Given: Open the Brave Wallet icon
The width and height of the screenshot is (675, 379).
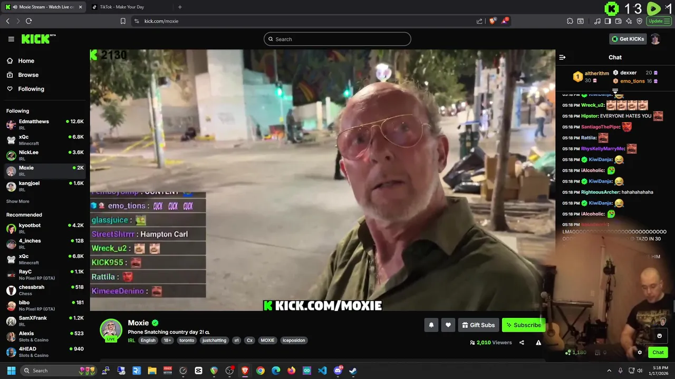Looking at the screenshot, I should pos(618,21).
